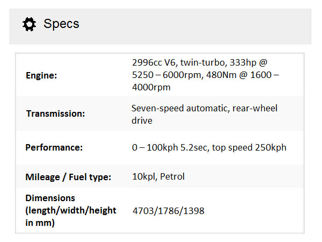
Task: Select the Seven-speed automatic text
Action: [x=181, y=108]
